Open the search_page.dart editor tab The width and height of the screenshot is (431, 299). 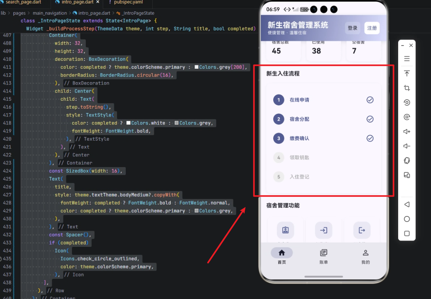(23, 2)
